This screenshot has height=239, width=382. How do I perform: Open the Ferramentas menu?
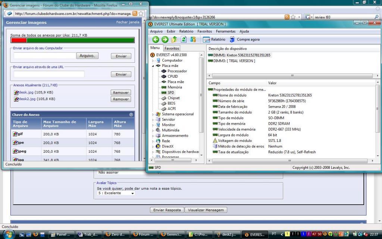[226, 31]
